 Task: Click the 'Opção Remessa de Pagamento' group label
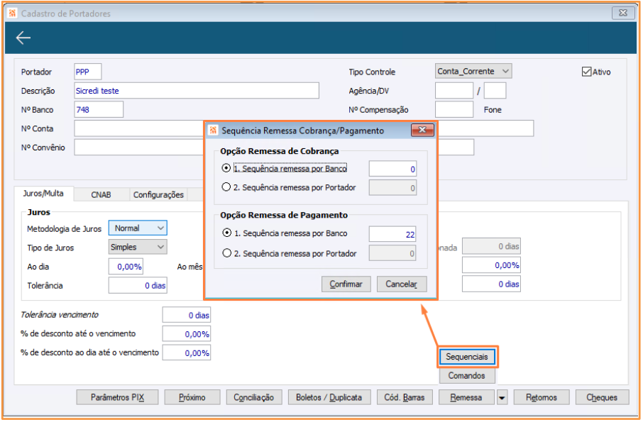284,215
